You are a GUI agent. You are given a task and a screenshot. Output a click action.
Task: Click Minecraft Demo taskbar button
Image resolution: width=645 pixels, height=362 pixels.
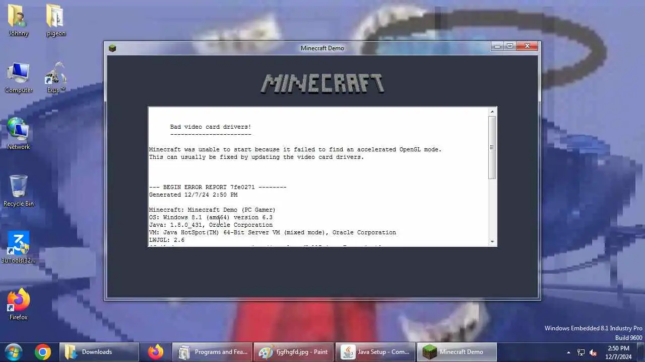(457, 352)
